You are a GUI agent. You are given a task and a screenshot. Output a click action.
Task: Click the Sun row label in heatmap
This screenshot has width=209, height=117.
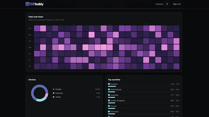click(x=30, y=28)
